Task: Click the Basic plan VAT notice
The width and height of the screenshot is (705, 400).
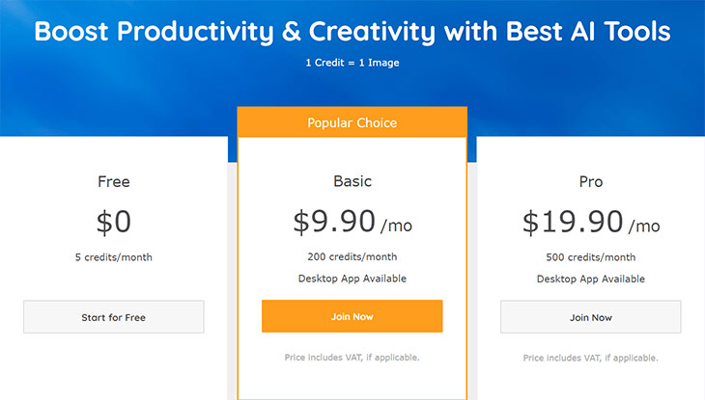Action: [352, 358]
